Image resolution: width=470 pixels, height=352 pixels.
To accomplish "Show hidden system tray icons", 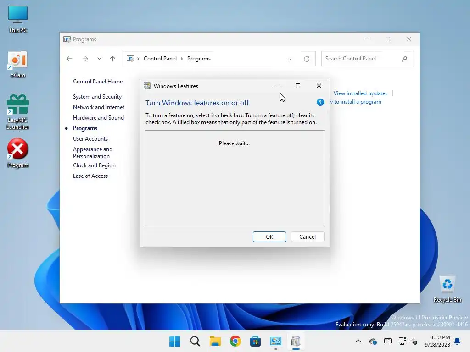I will click(x=358, y=341).
